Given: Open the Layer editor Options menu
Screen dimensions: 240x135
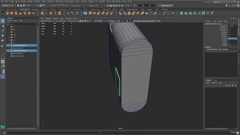Looking at the screenshot, I should click(x=214, y=82).
